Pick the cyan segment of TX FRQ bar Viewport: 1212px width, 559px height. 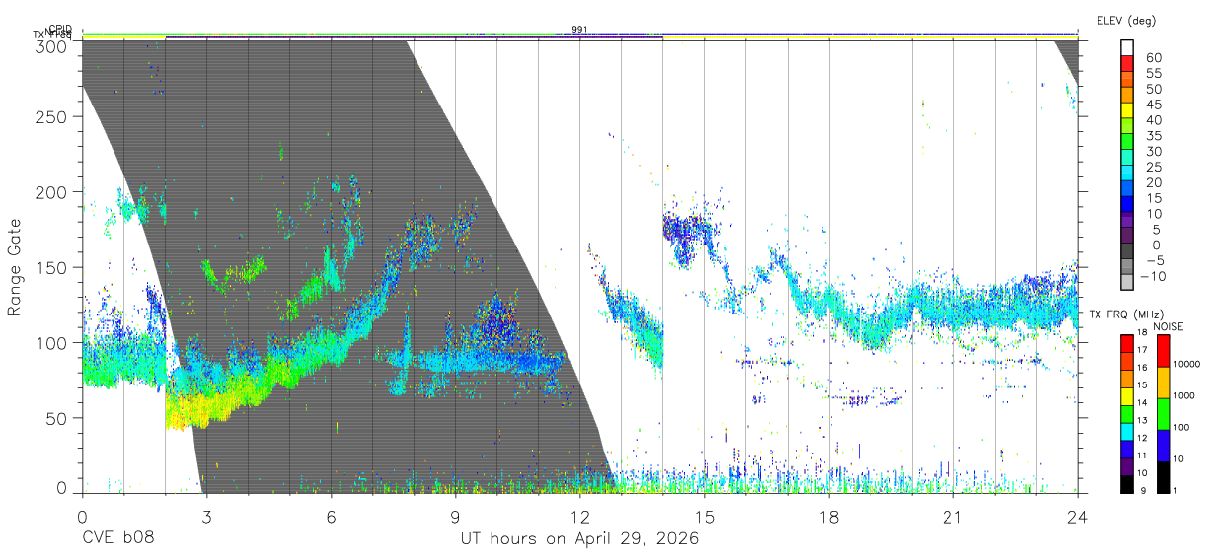tap(1127, 432)
